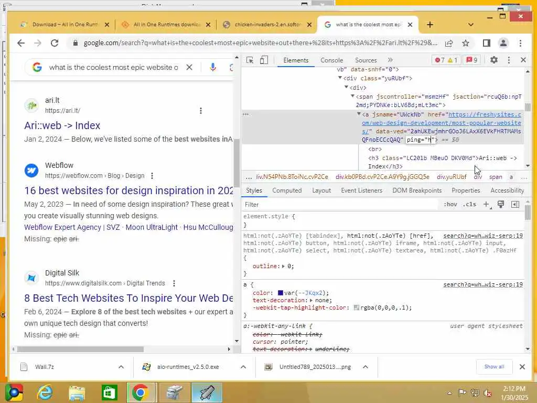
Task: Open the Layout tab
Action: 321,190
